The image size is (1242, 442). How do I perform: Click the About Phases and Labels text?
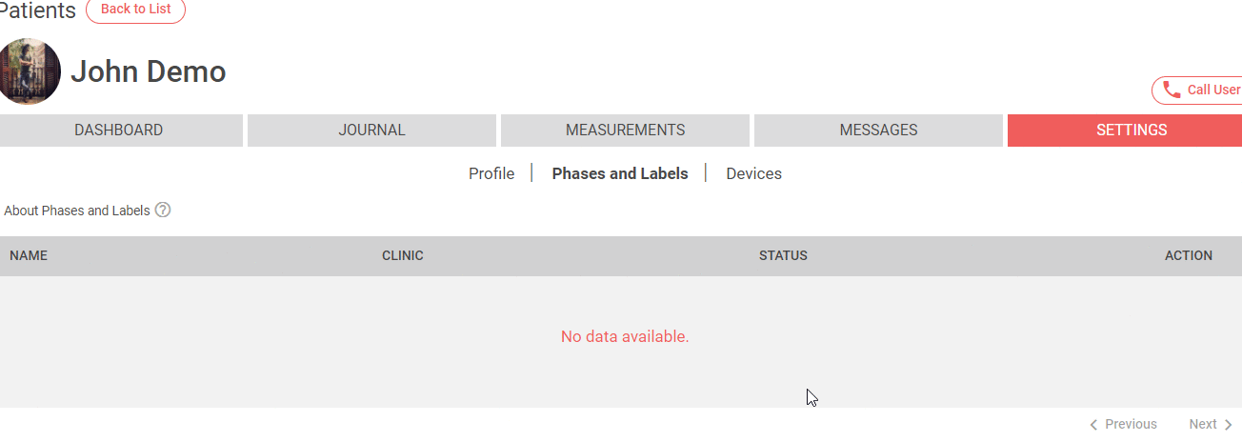pos(77,211)
